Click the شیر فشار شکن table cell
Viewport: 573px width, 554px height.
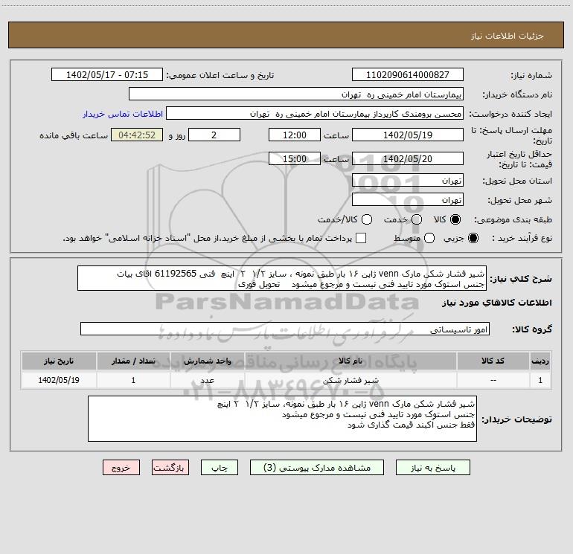(350, 380)
